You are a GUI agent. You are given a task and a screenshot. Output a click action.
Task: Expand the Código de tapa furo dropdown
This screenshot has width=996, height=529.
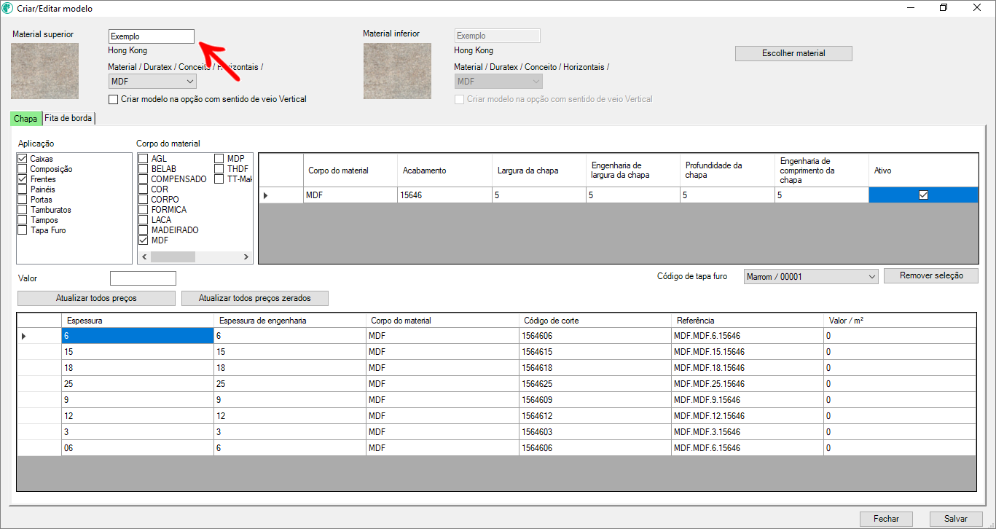point(872,277)
